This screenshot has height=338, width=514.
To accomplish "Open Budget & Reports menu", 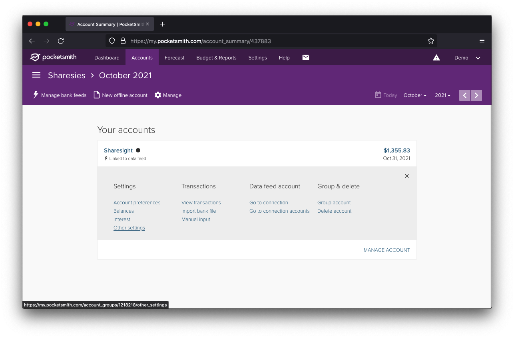I will point(216,58).
